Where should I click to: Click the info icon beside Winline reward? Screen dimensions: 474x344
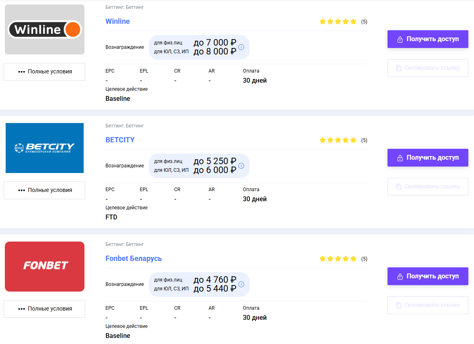tap(241, 47)
